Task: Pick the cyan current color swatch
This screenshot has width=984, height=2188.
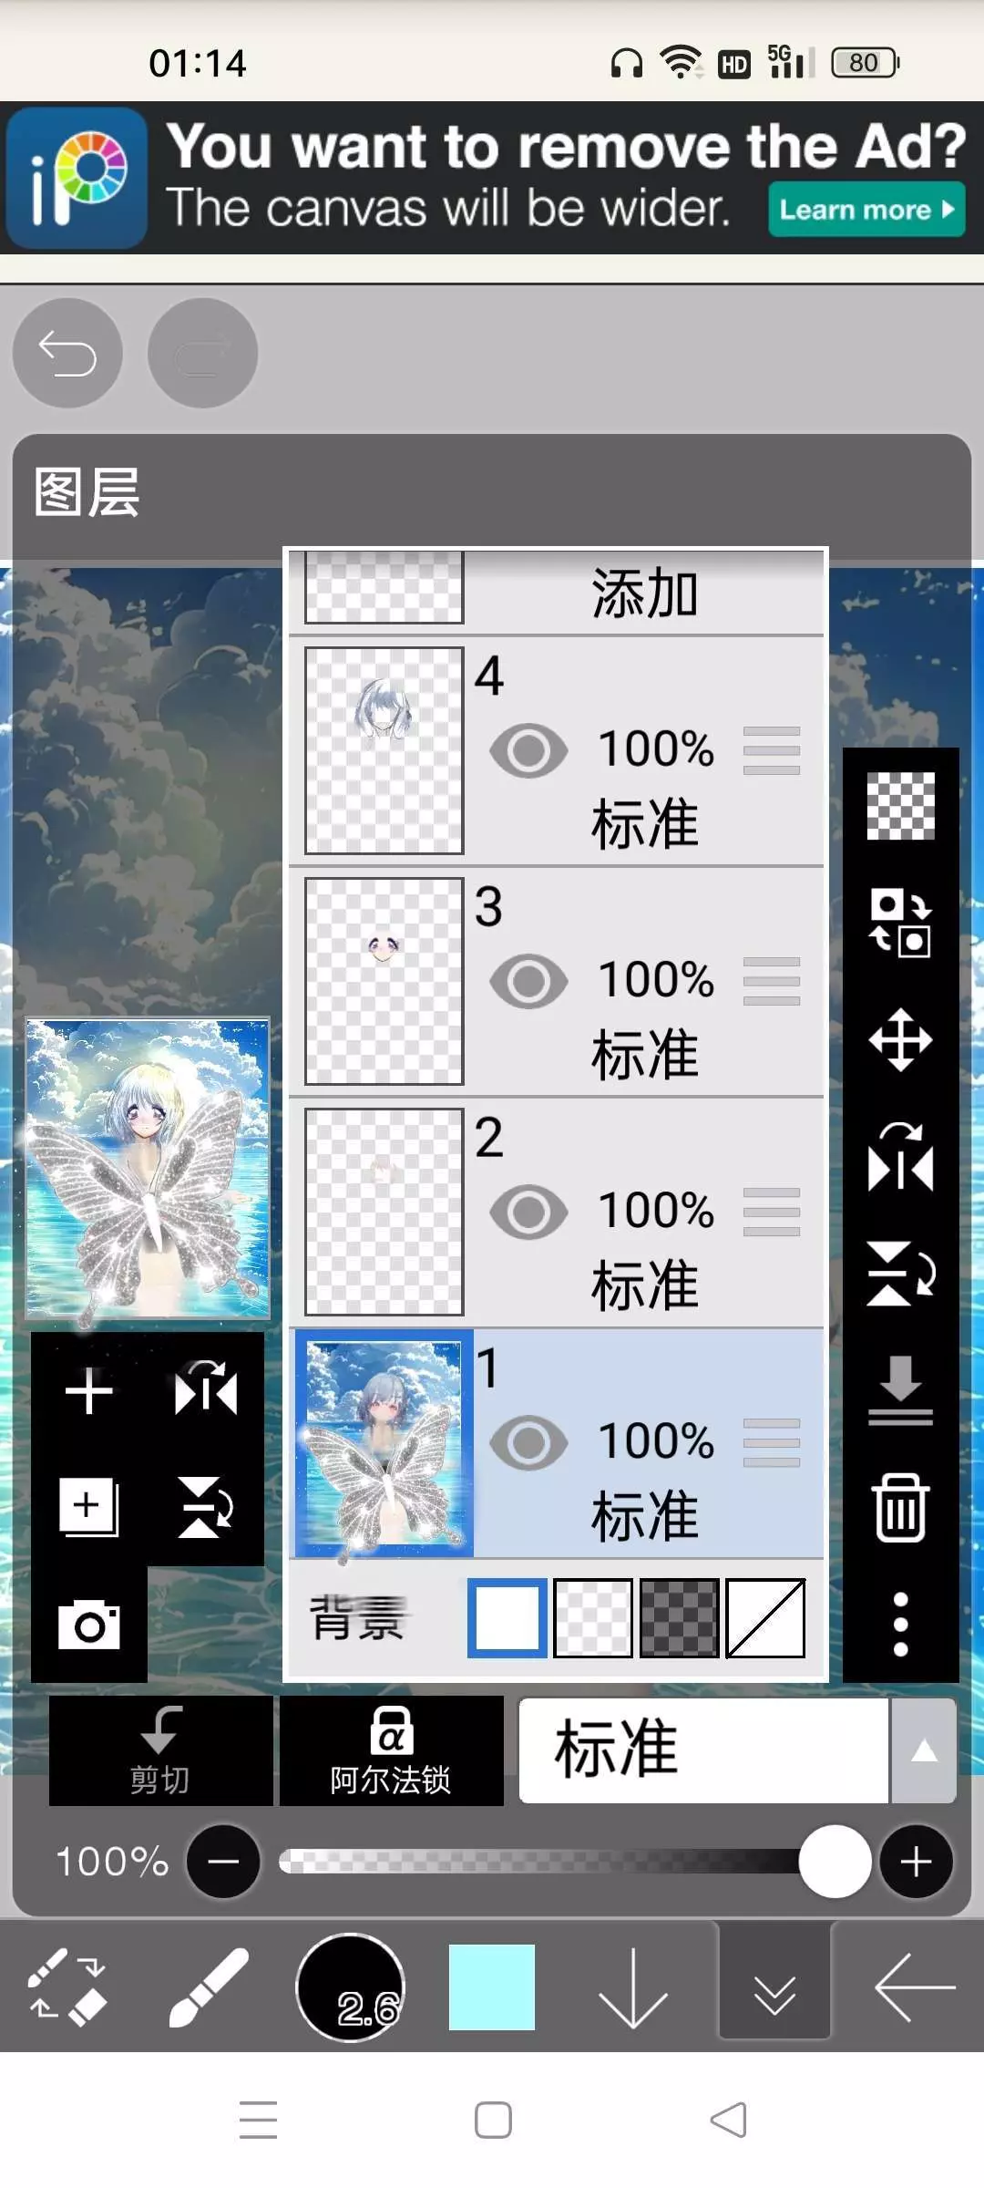Action: 492,1987
